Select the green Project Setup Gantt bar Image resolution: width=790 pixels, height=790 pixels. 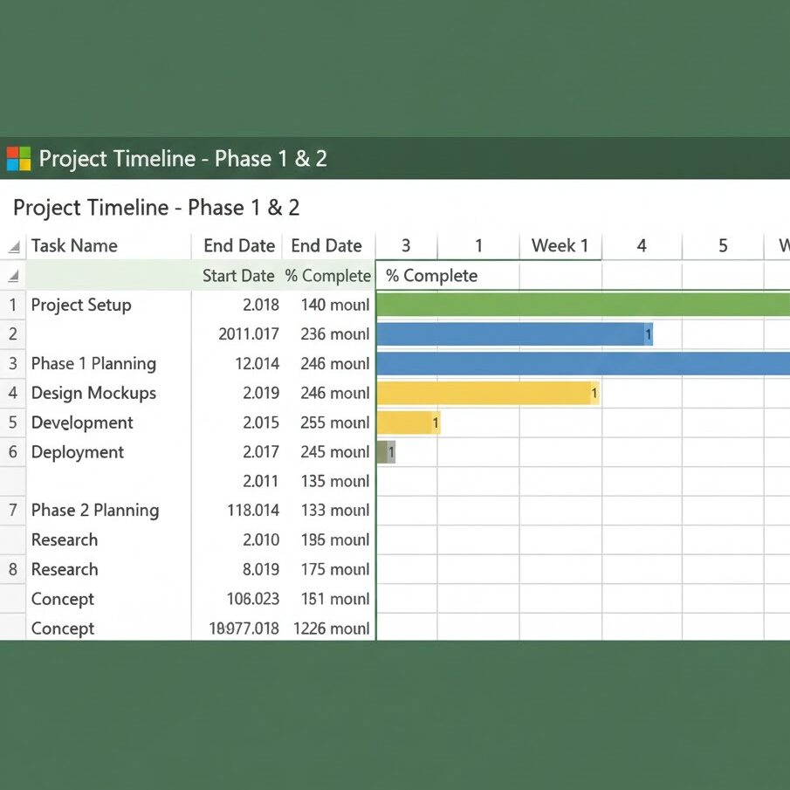click(582, 305)
